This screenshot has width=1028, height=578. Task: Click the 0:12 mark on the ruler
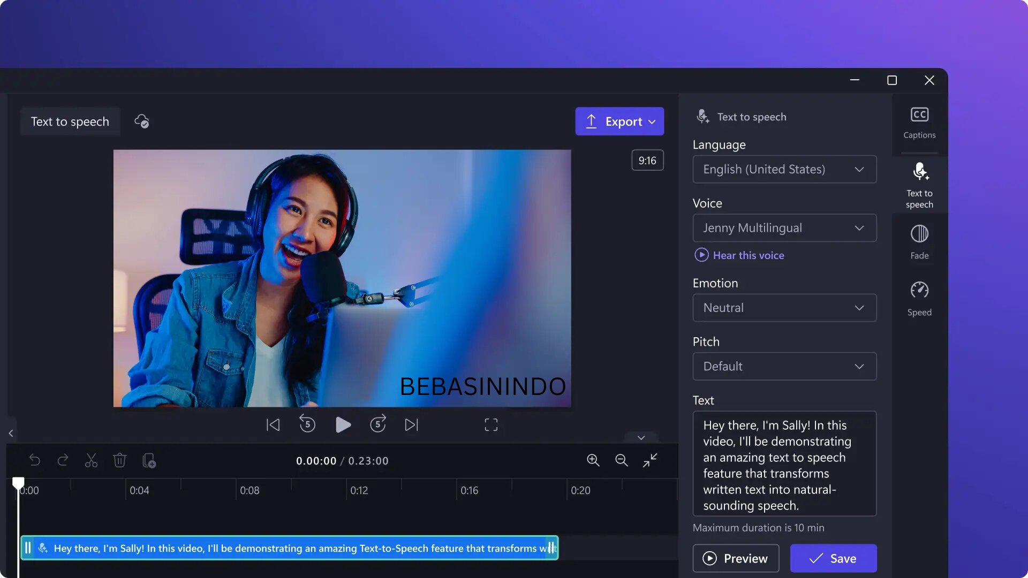click(x=359, y=490)
